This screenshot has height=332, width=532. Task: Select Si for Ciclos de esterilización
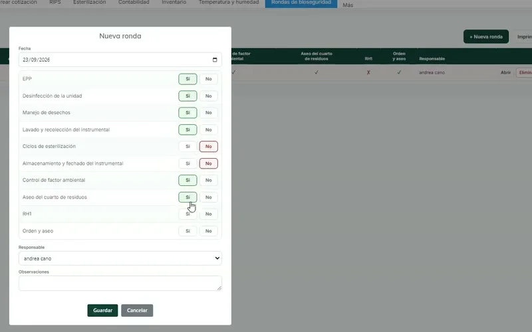point(188,146)
